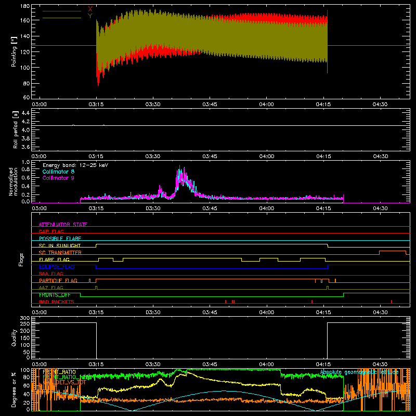This screenshot has width=416, height=416.
Task: Click the GAP_FLAG label
Action: point(51,231)
